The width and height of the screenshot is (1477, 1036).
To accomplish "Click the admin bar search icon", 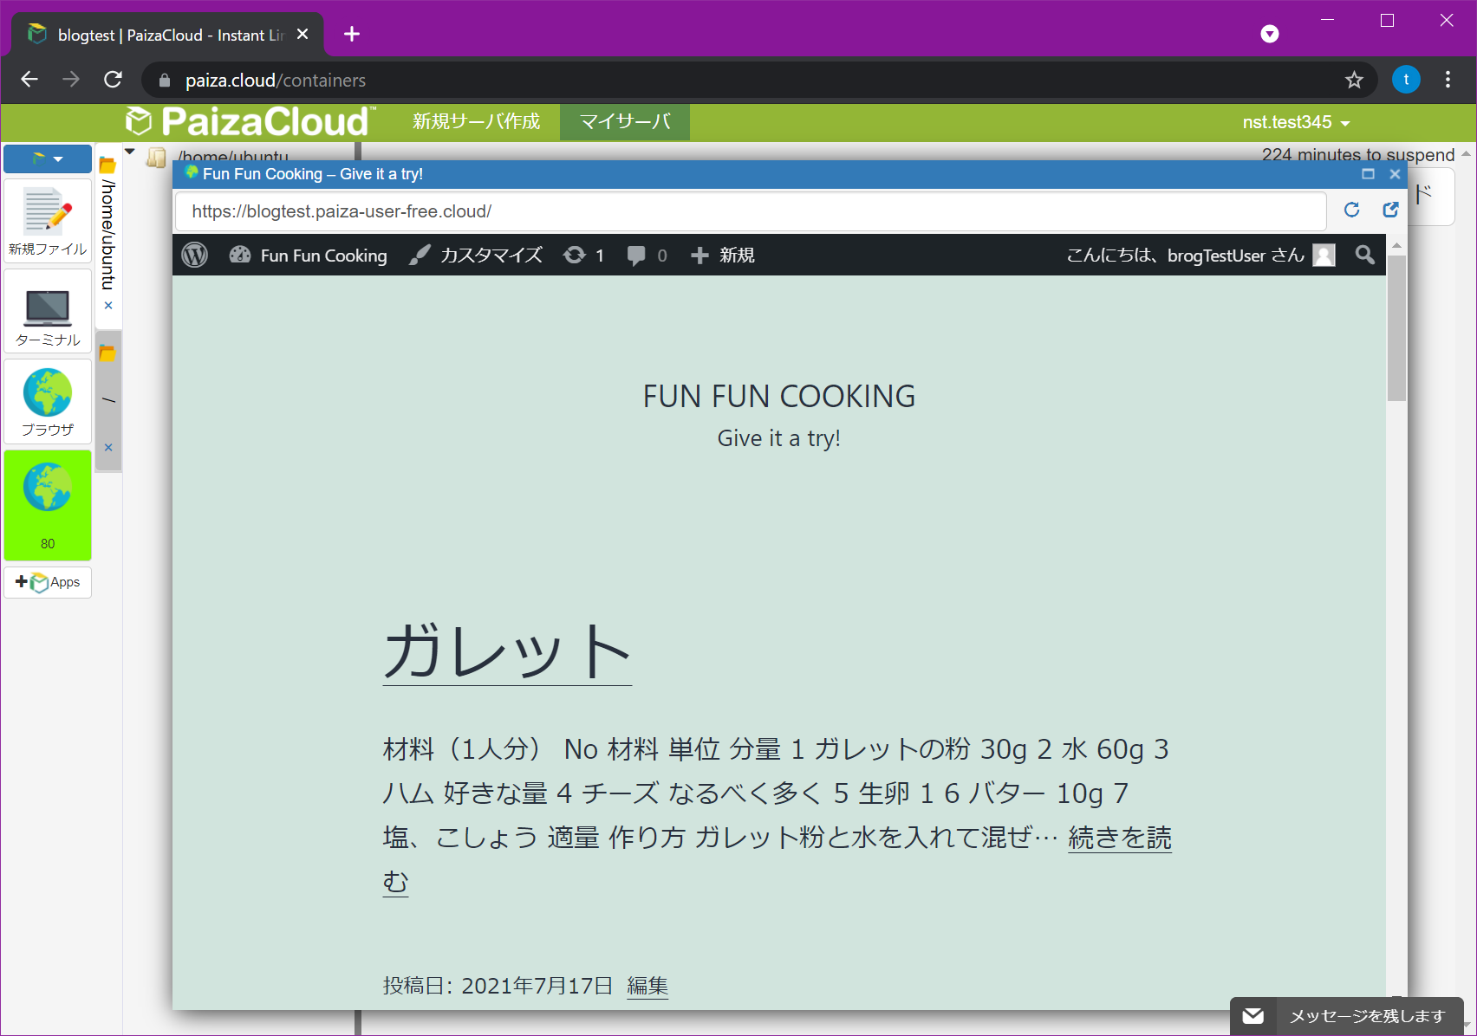I will click(x=1364, y=256).
